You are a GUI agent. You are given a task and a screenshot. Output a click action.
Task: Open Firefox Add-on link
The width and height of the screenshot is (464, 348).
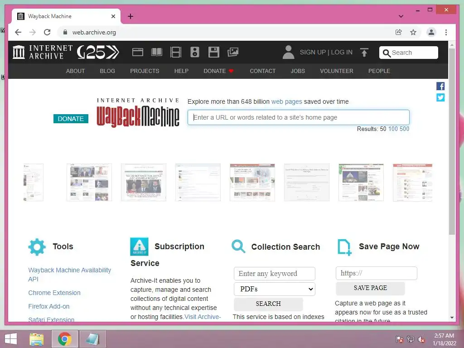click(x=49, y=306)
